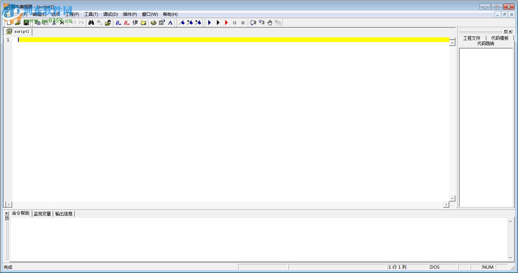
Task: Open the 帮助(H) menu
Action: 170,14
